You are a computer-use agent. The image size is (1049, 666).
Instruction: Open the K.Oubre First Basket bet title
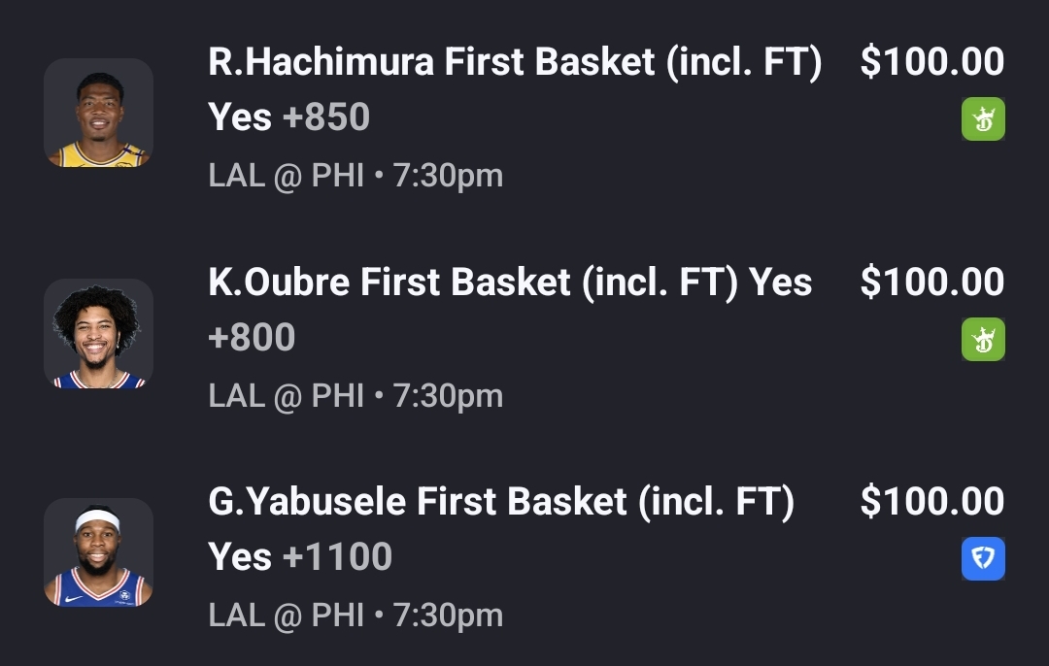click(x=476, y=283)
